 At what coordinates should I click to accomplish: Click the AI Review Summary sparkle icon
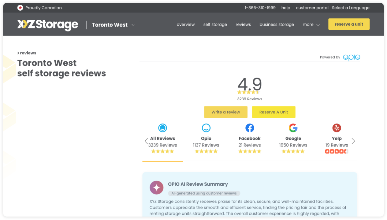click(157, 187)
